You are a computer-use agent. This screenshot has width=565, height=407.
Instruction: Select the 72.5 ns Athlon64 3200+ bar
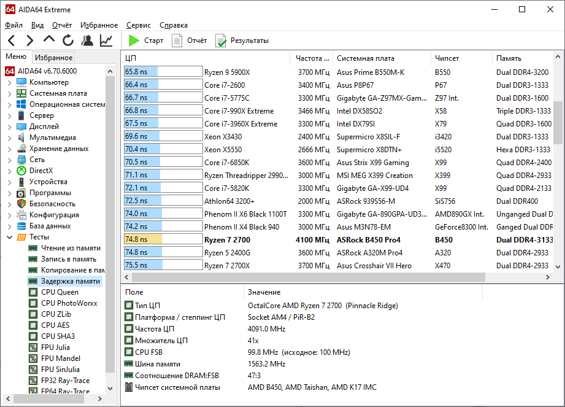(x=163, y=201)
